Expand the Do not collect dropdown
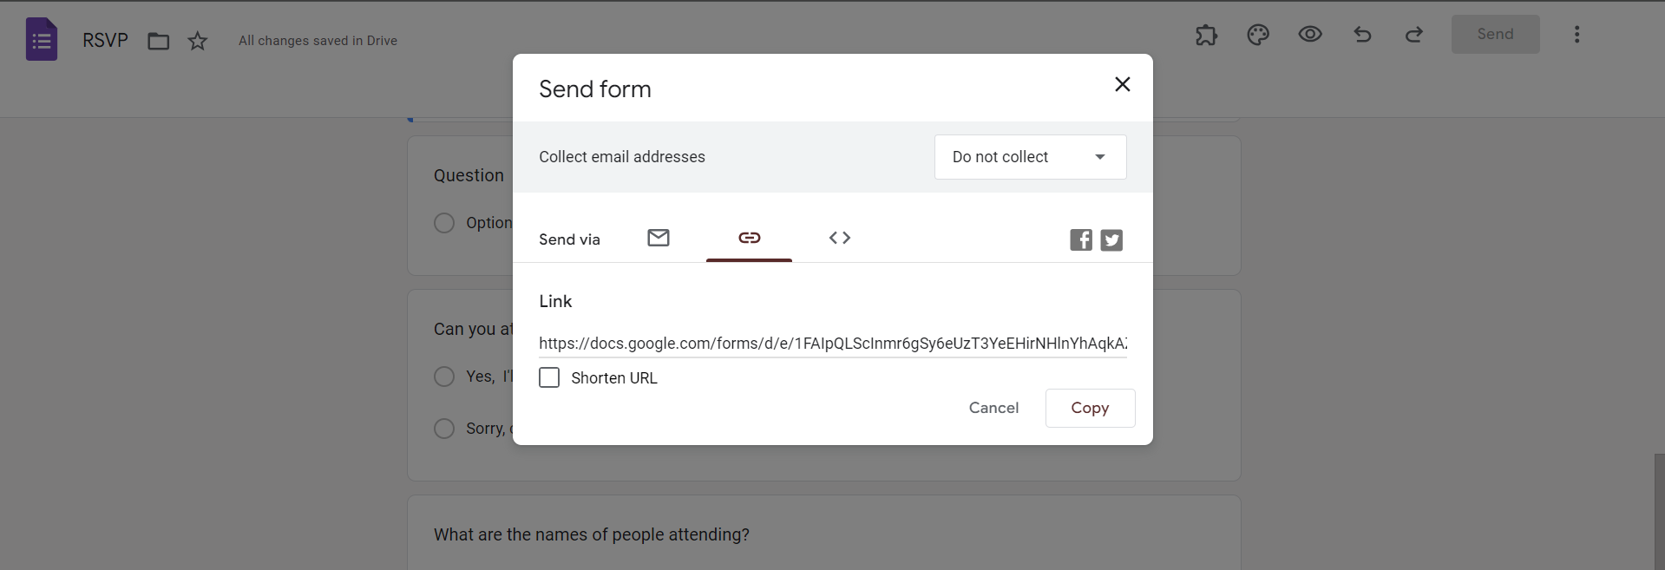The image size is (1665, 570). coord(1030,157)
